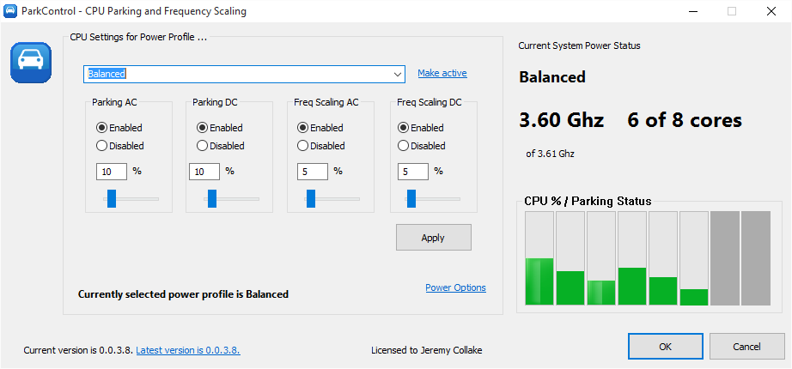Image resolution: width=792 pixels, height=369 pixels.
Task: Click the '6 of 8 cores' text
Action: 685,120
